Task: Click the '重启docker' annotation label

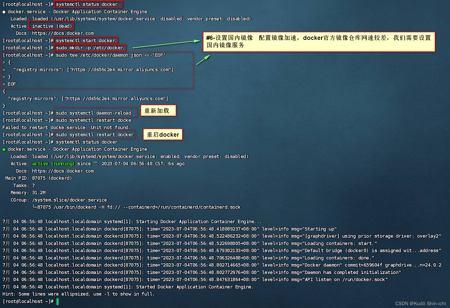Action: click(163, 134)
